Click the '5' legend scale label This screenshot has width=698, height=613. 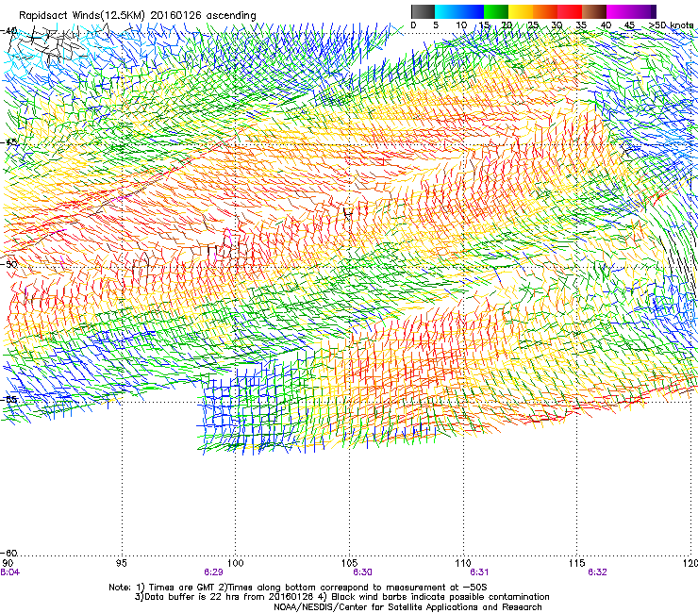[436, 25]
